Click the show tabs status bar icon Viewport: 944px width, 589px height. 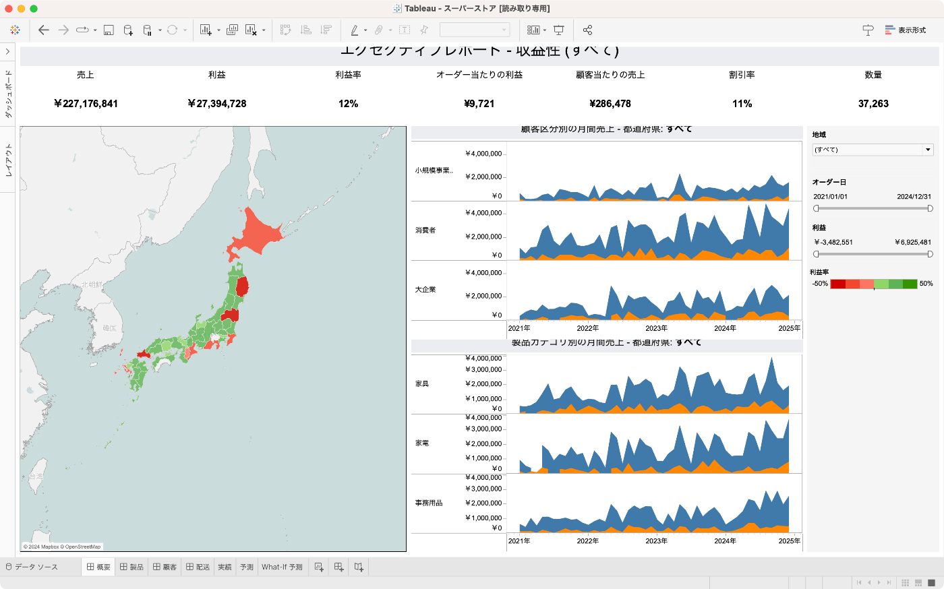(x=931, y=582)
